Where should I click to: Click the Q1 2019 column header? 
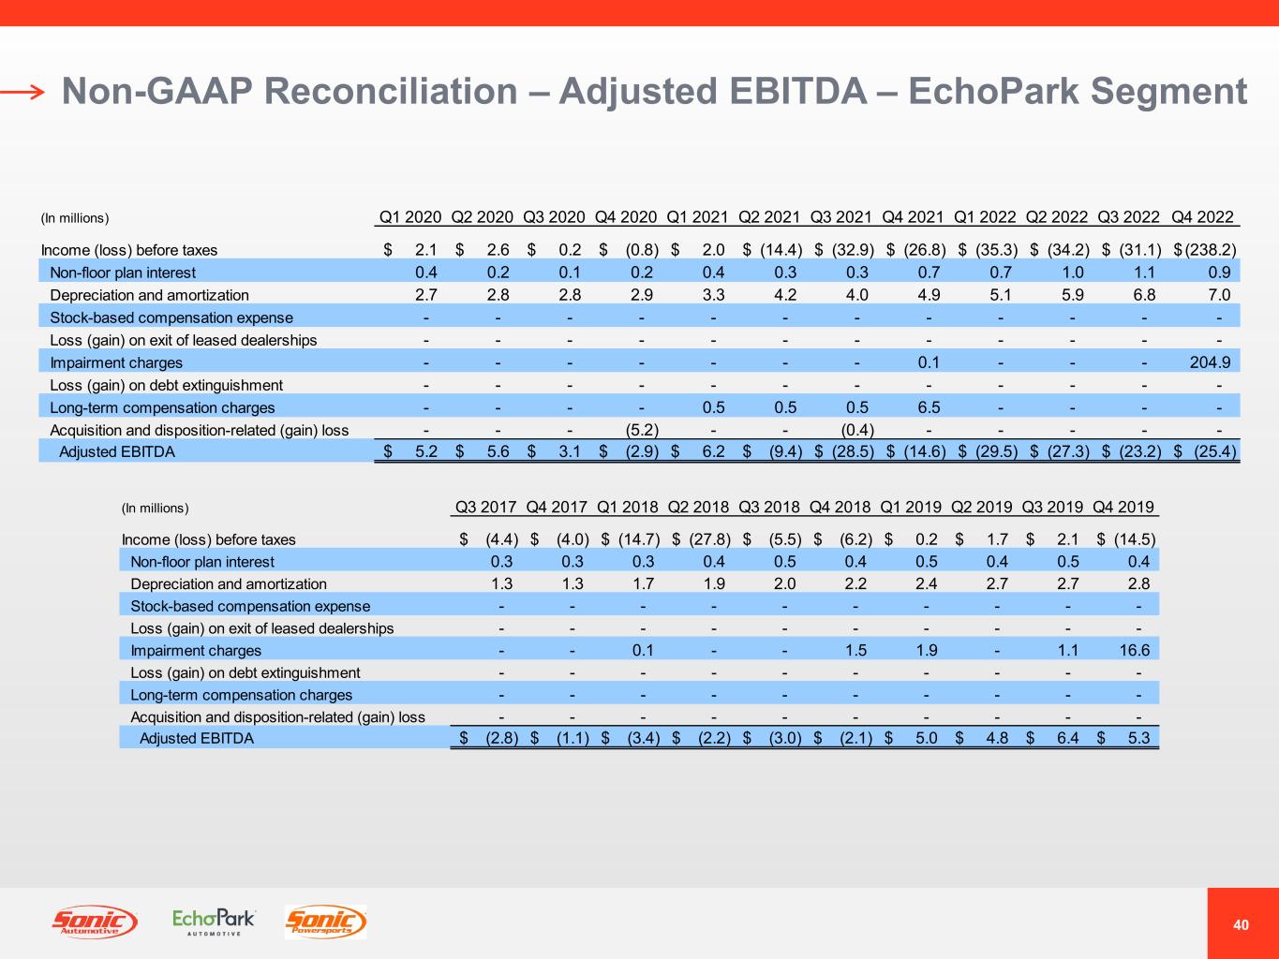coord(911,507)
